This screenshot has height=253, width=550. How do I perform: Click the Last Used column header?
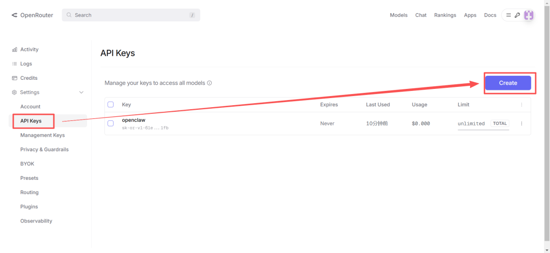coord(378,105)
